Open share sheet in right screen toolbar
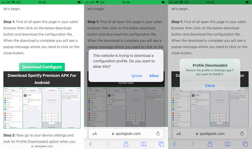Viewport: 252px width, 149px height. pos(210,144)
